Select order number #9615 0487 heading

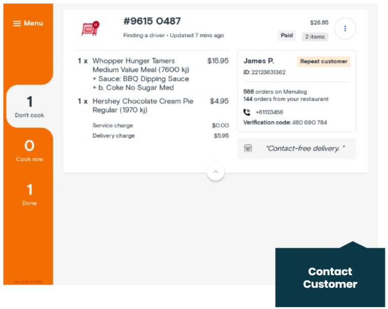tap(152, 21)
